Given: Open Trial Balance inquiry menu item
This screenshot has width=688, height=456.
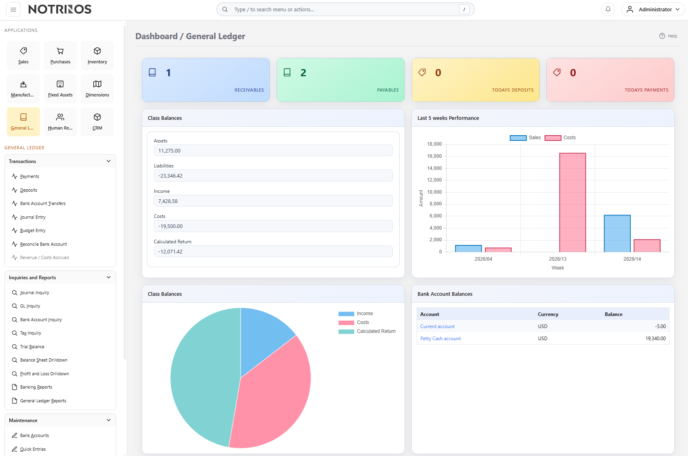Looking at the screenshot, I should click(32, 347).
